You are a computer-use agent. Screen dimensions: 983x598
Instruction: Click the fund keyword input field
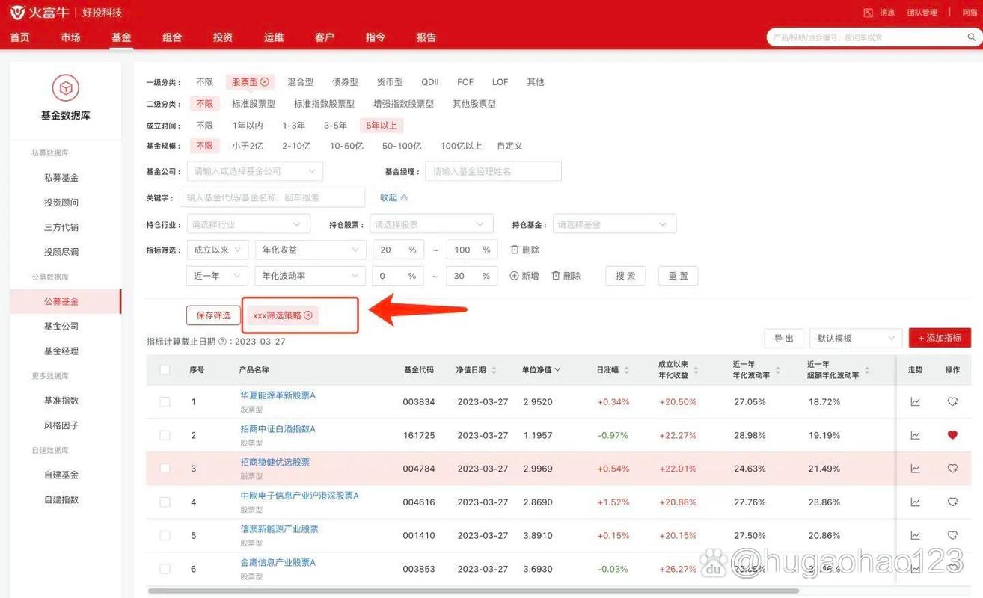click(x=272, y=197)
